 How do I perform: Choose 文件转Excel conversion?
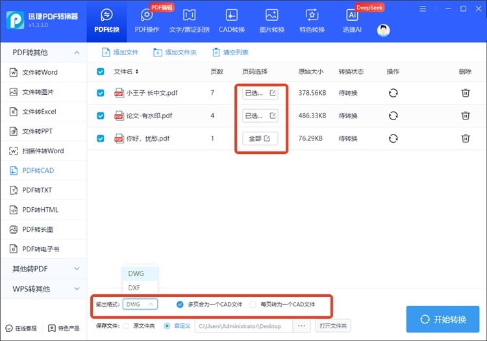tap(44, 112)
